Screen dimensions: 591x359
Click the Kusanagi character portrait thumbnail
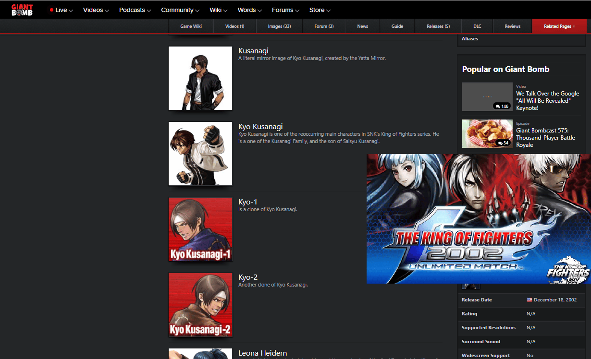tap(200, 78)
